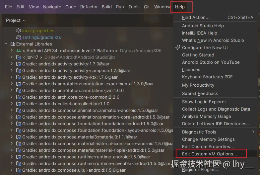Expand androidx.collection:collection:1.1.0
The width and height of the screenshot is (260, 175).
pos(12,104)
